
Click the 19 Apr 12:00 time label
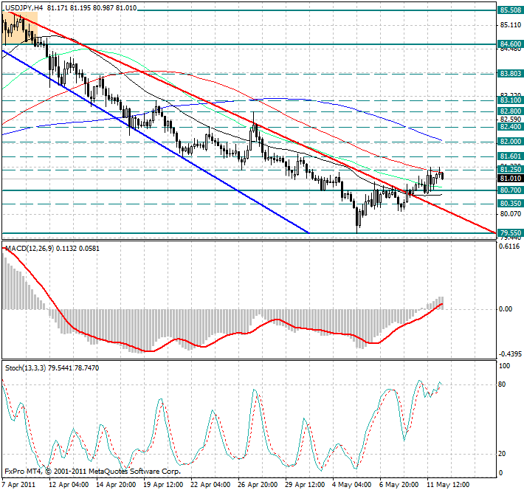tap(163, 485)
